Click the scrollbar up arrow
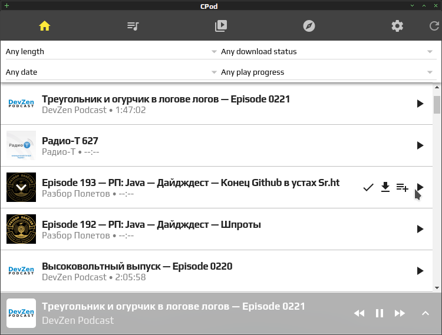This screenshot has height=335, width=442. [x=437, y=87]
